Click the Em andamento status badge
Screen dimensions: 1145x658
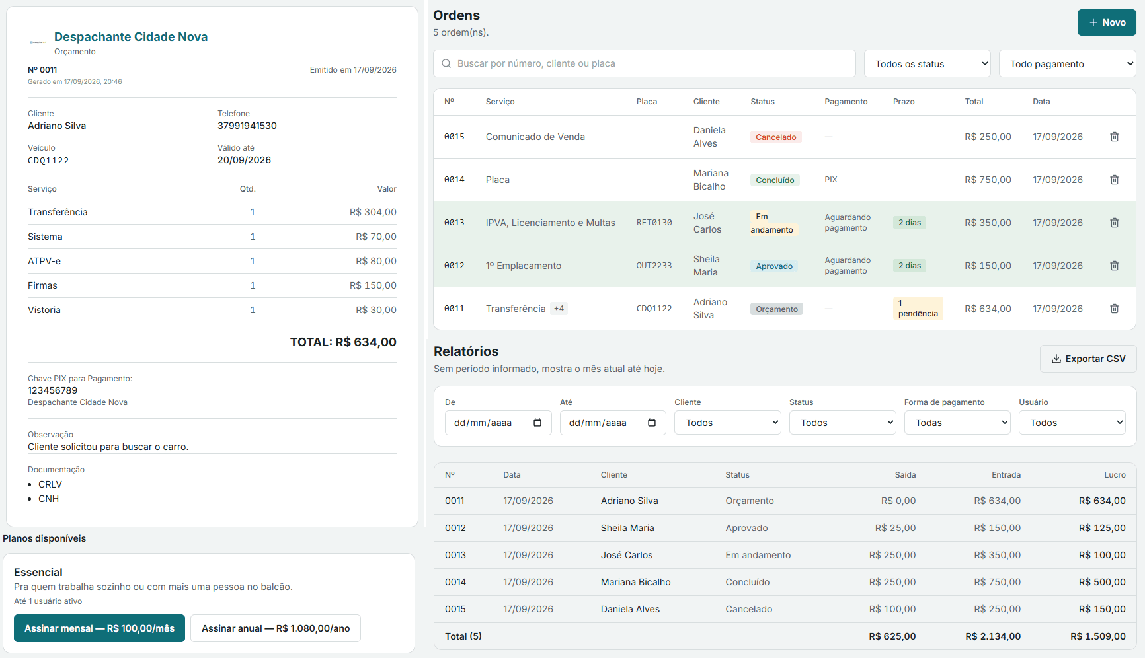click(x=774, y=223)
